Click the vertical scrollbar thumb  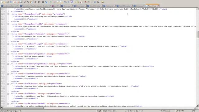pyautogui.click(x=197, y=35)
